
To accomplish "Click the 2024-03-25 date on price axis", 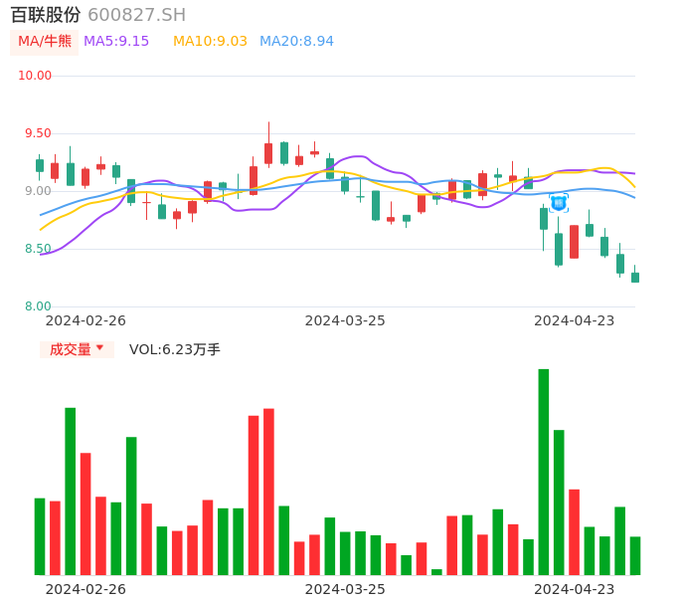I will (345, 320).
